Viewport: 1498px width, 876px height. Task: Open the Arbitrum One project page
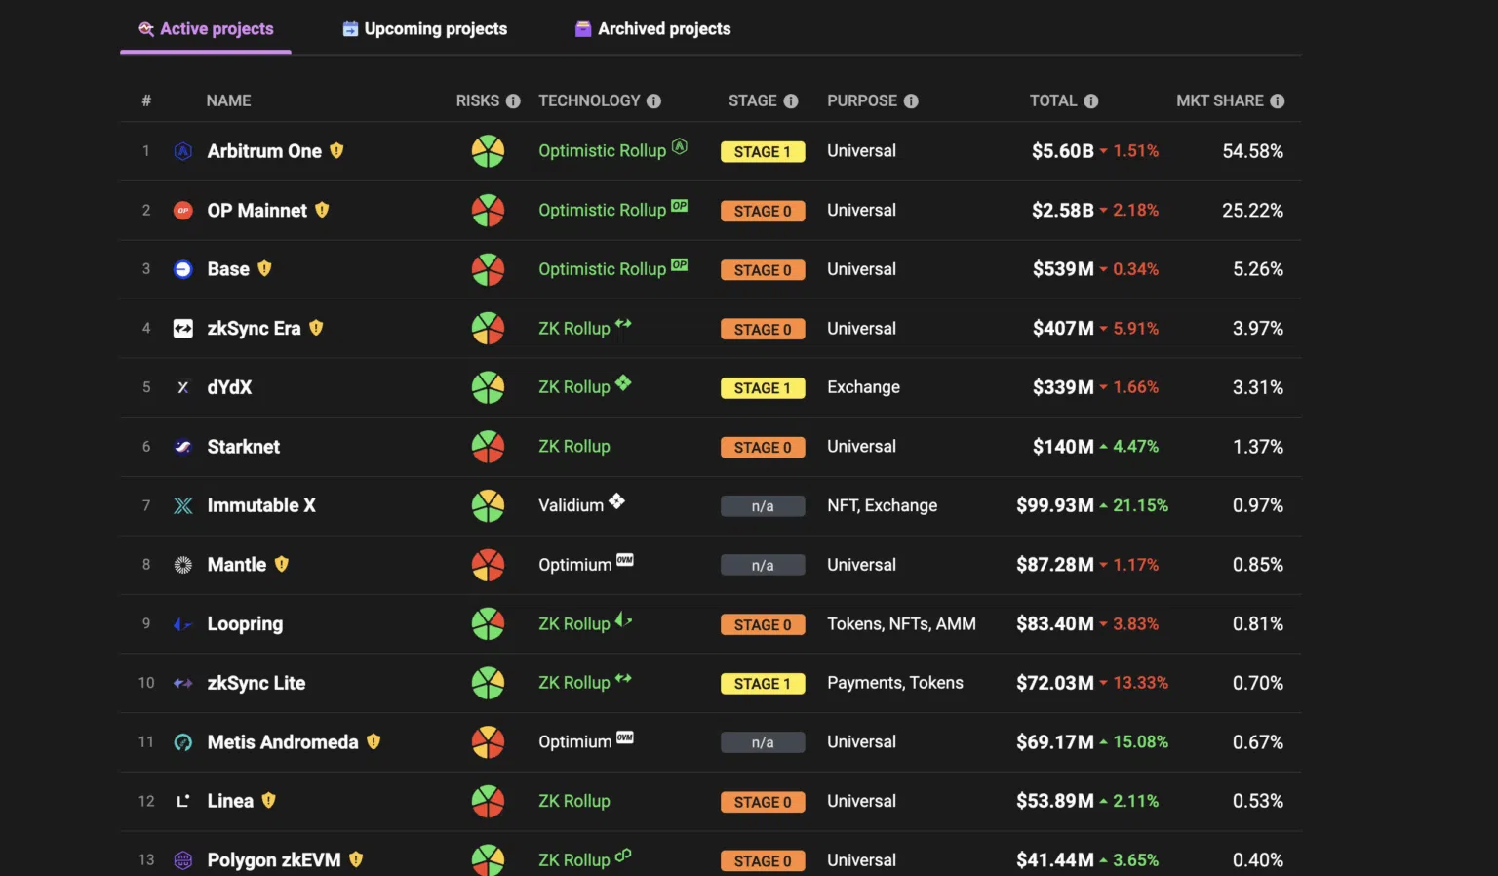[264, 151]
